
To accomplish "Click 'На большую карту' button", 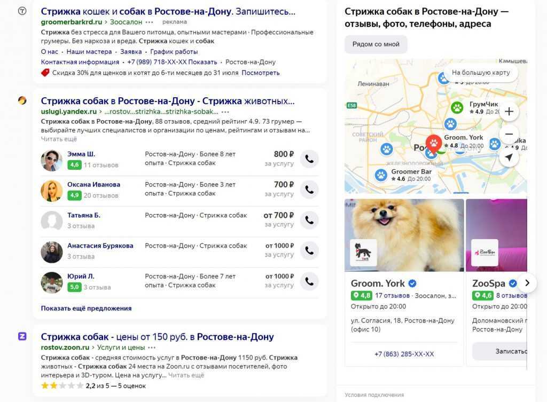I will pos(481,73).
